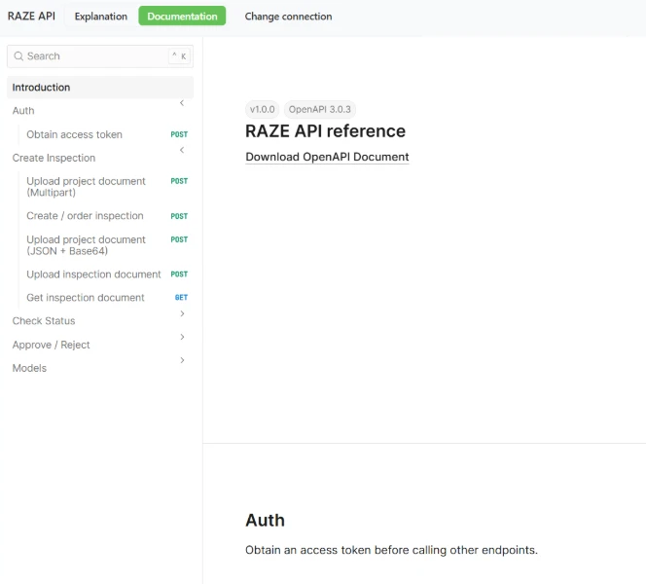Click the v1.0.0 version badge
646x584 pixels.
tap(263, 109)
